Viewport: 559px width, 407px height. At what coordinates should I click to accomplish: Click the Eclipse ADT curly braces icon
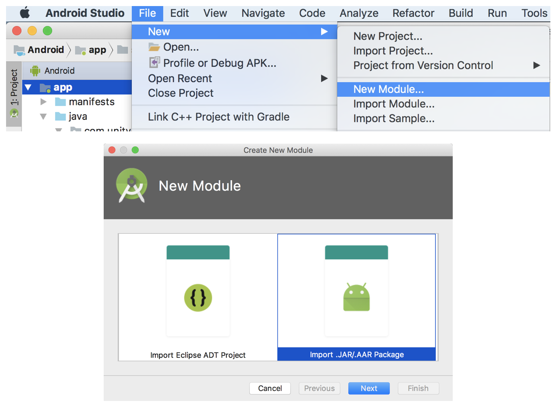coord(198,298)
